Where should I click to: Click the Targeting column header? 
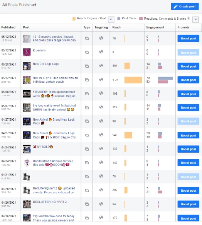[x=101, y=27]
